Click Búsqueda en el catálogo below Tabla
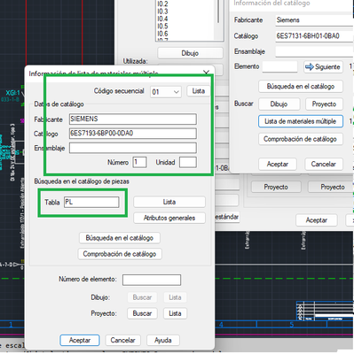354x354 pixels. 120,238
